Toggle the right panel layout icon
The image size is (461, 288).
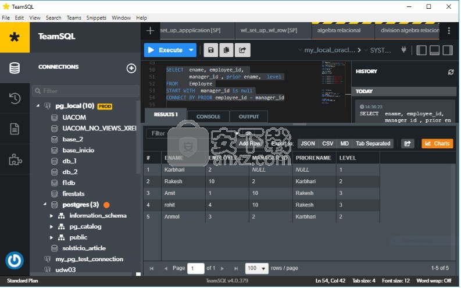[448, 50]
